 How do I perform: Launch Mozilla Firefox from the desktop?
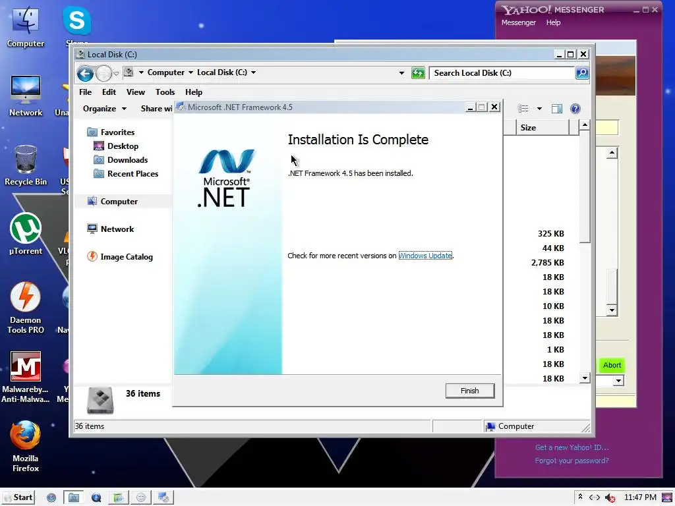tap(26, 447)
